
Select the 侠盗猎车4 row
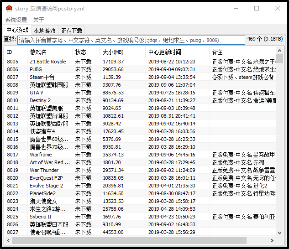[140, 131]
